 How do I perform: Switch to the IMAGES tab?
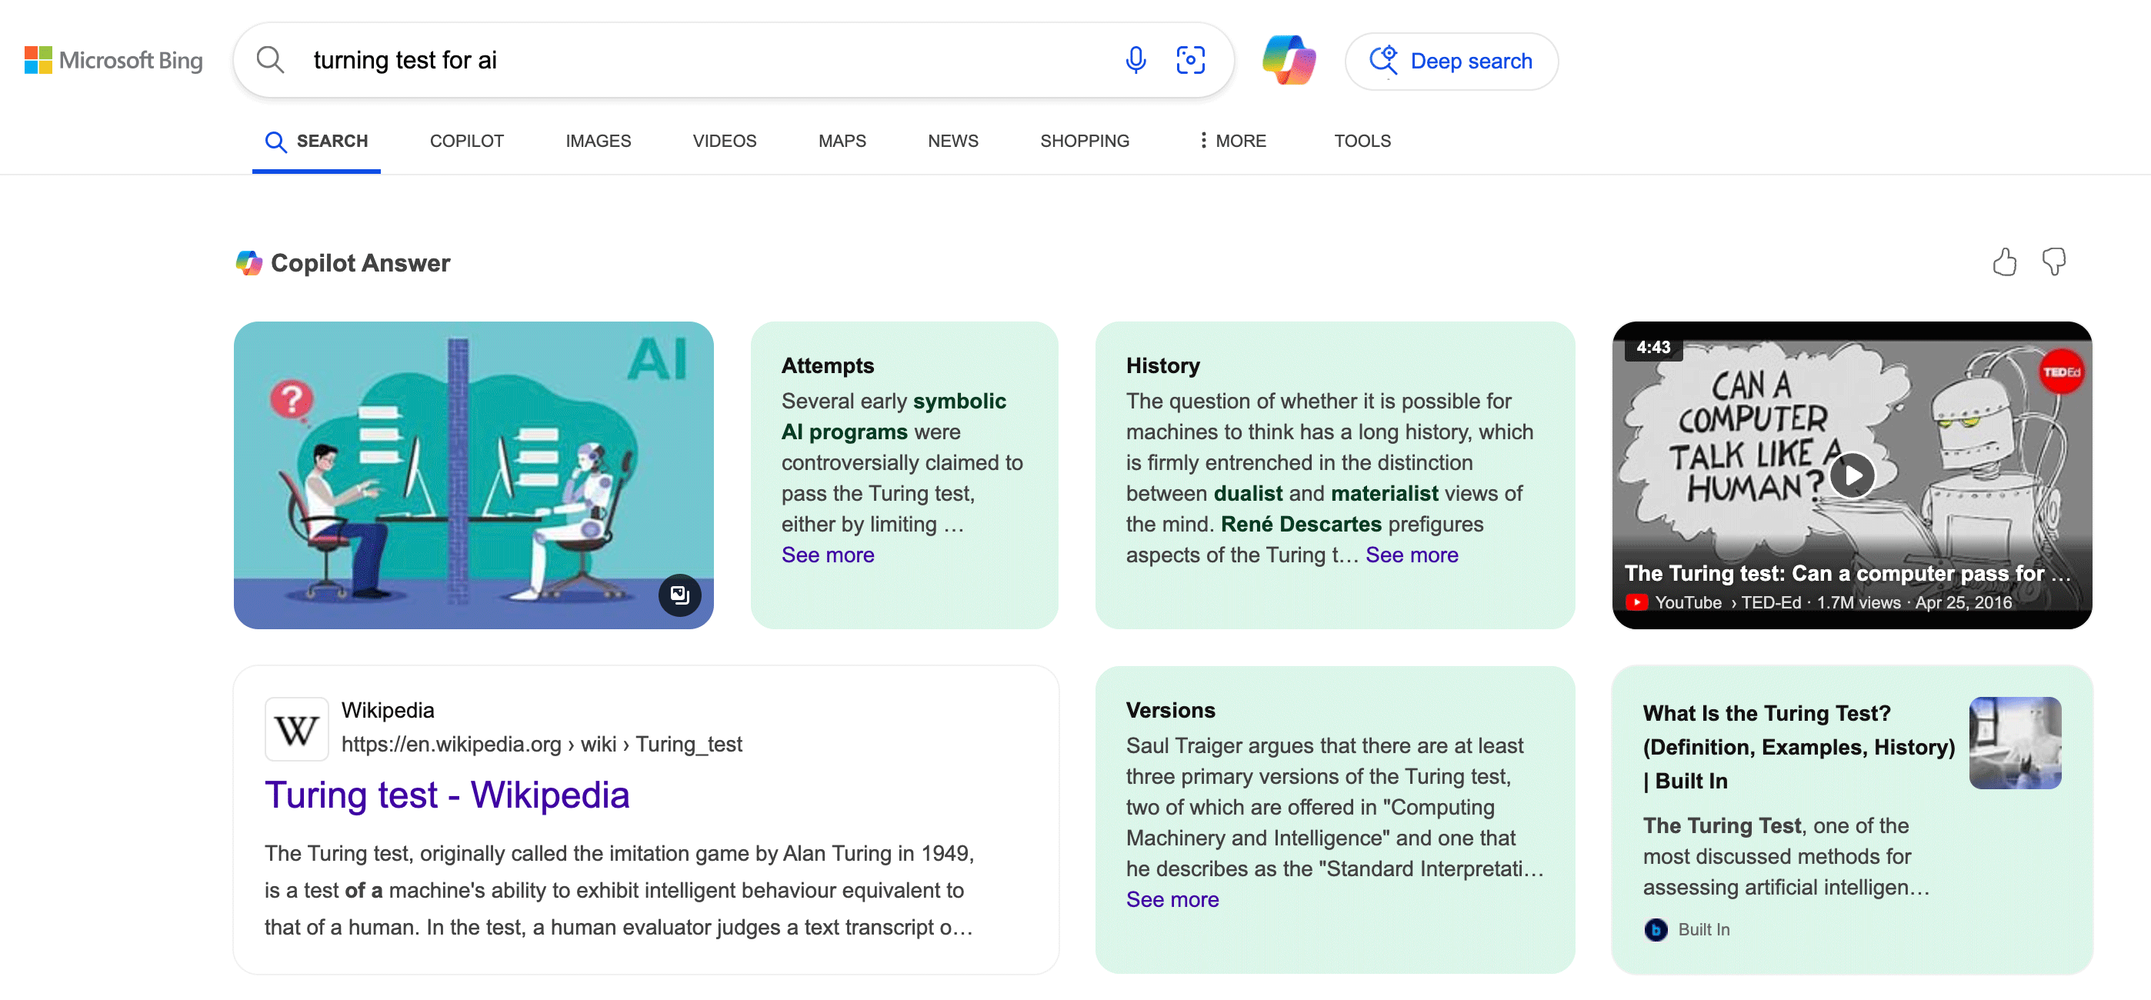[x=598, y=141]
